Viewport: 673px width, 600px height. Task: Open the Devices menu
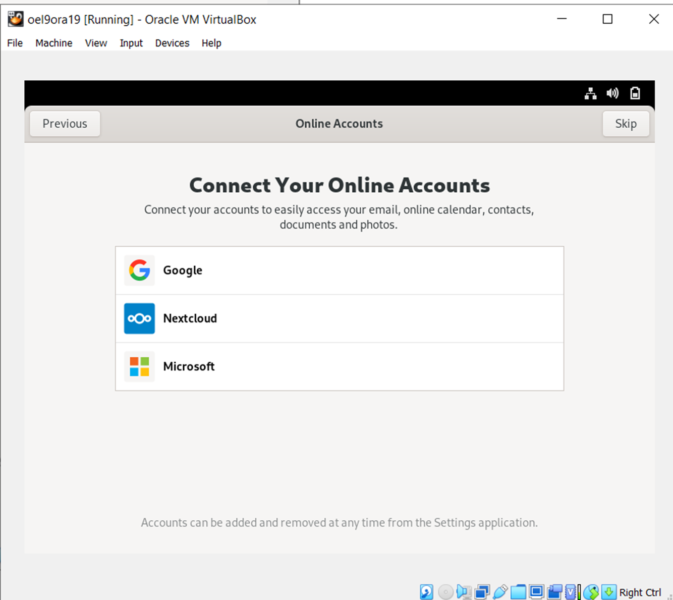[172, 43]
